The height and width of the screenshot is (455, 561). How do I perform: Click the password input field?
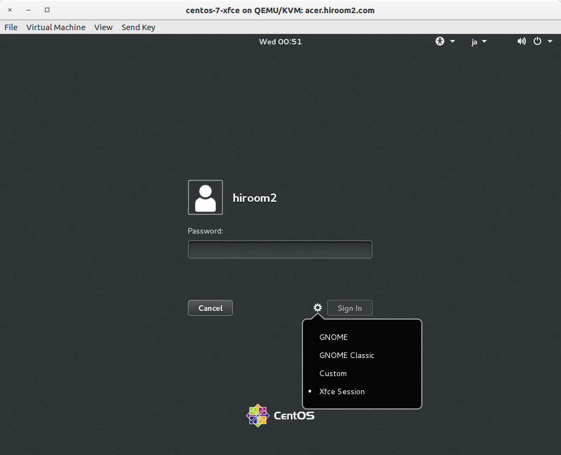pos(280,249)
